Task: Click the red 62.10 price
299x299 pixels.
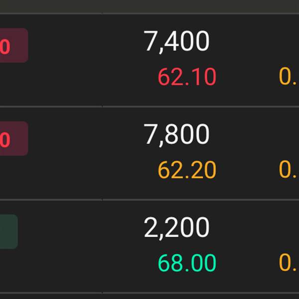Action: tap(187, 77)
